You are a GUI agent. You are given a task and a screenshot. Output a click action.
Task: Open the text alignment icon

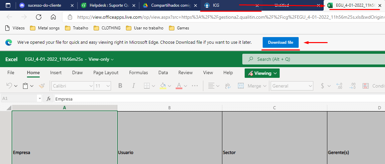pyautogui.click(x=211, y=86)
